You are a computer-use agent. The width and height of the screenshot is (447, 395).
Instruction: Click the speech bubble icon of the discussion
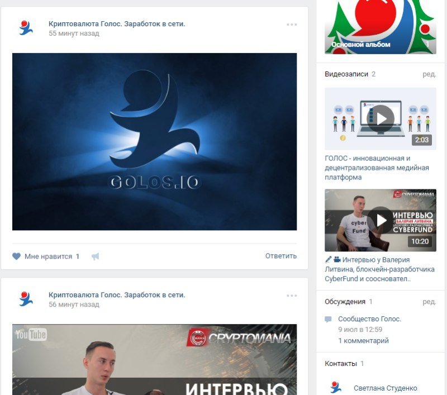pyautogui.click(x=328, y=319)
